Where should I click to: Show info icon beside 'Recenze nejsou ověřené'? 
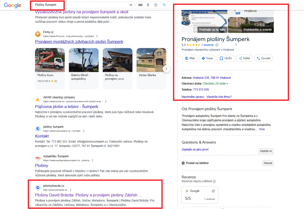(x=214, y=182)
